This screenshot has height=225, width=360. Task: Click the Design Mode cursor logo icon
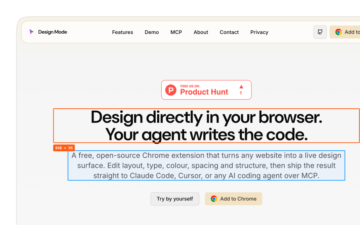32,32
